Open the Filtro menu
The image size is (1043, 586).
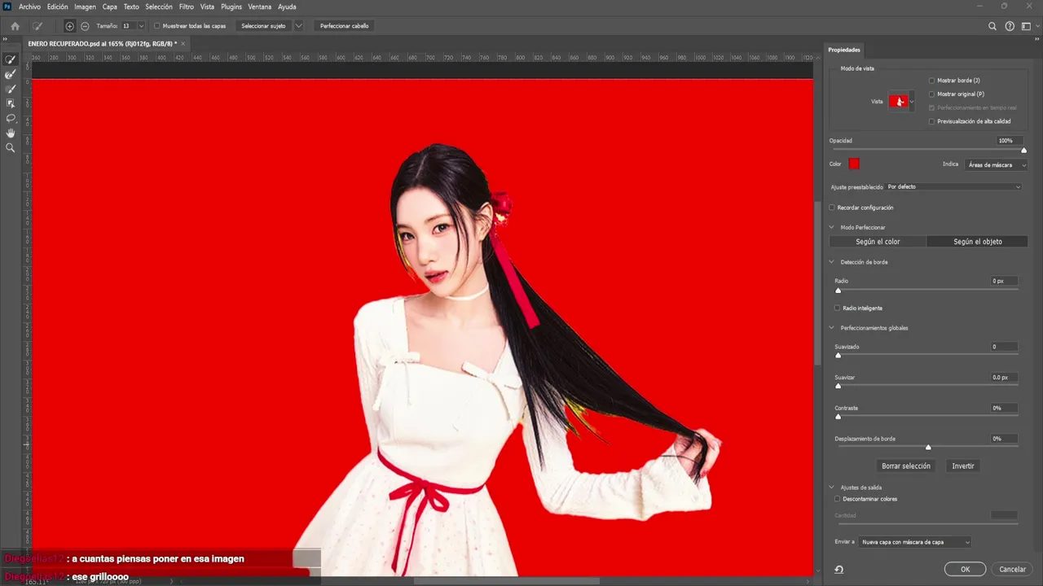[186, 7]
